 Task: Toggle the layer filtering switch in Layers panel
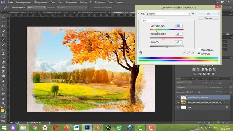point(231,82)
